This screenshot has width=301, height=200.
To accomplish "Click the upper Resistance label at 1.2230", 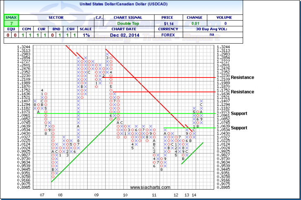I will 242,77.
